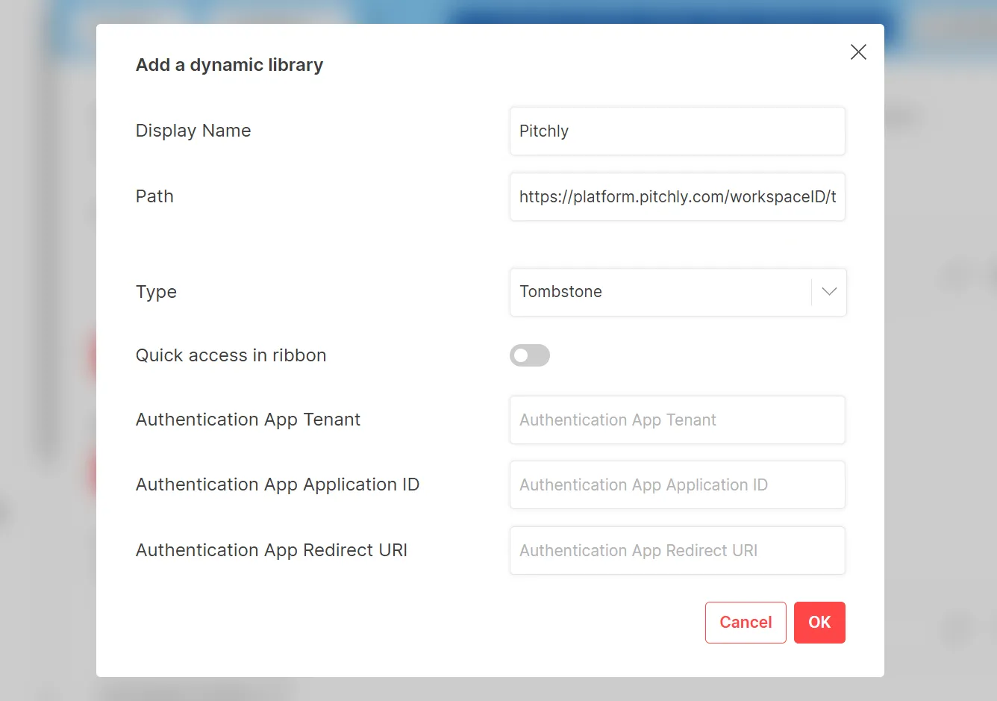
Task: Click the 'Add a dynamic library' heading
Action: 229,65
